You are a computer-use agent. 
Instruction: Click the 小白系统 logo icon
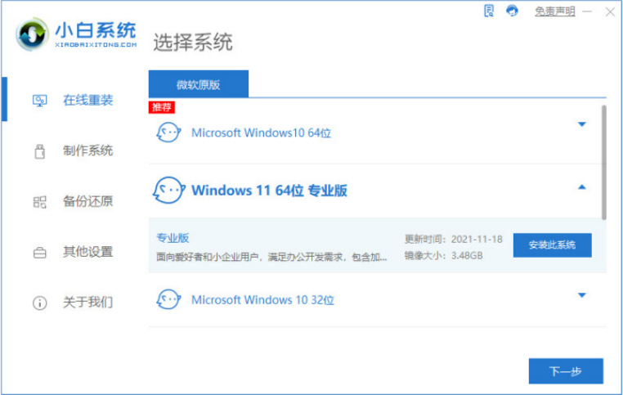(32, 34)
